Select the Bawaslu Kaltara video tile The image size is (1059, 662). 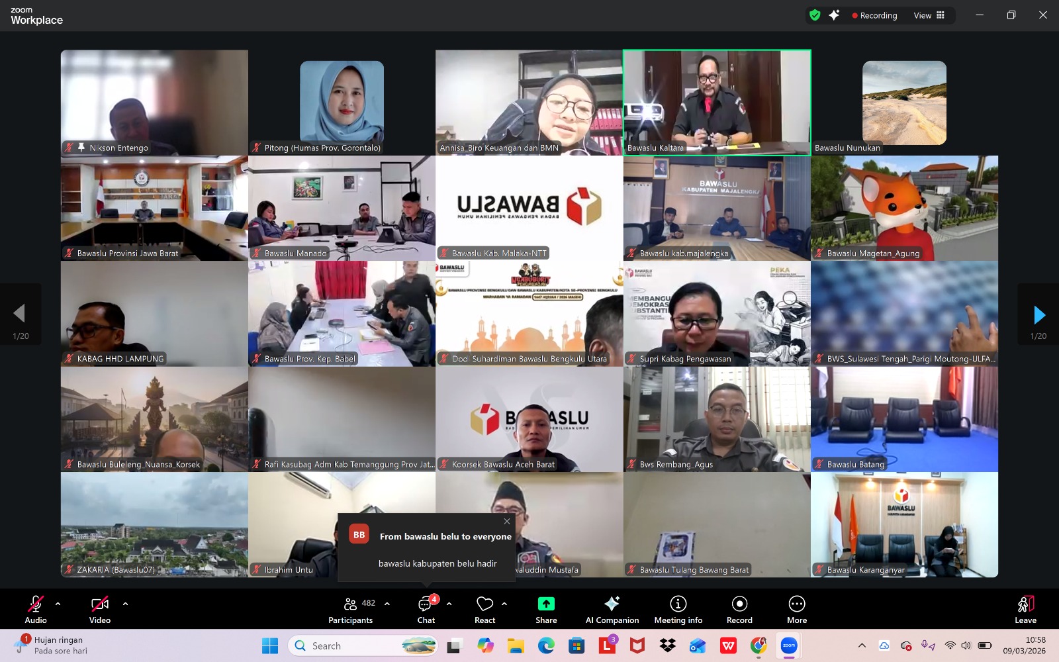pyautogui.click(x=717, y=103)
